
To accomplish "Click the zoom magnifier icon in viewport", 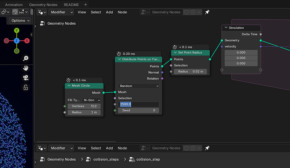I will 25,59.
